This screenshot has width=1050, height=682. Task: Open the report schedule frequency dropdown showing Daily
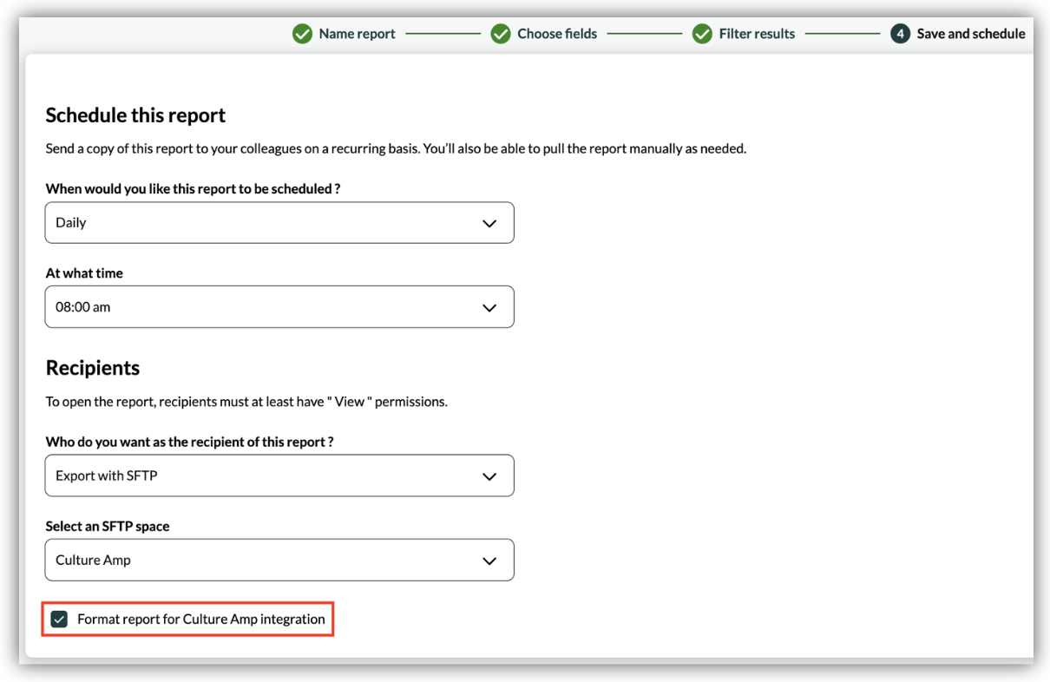(x=279, y=223)
